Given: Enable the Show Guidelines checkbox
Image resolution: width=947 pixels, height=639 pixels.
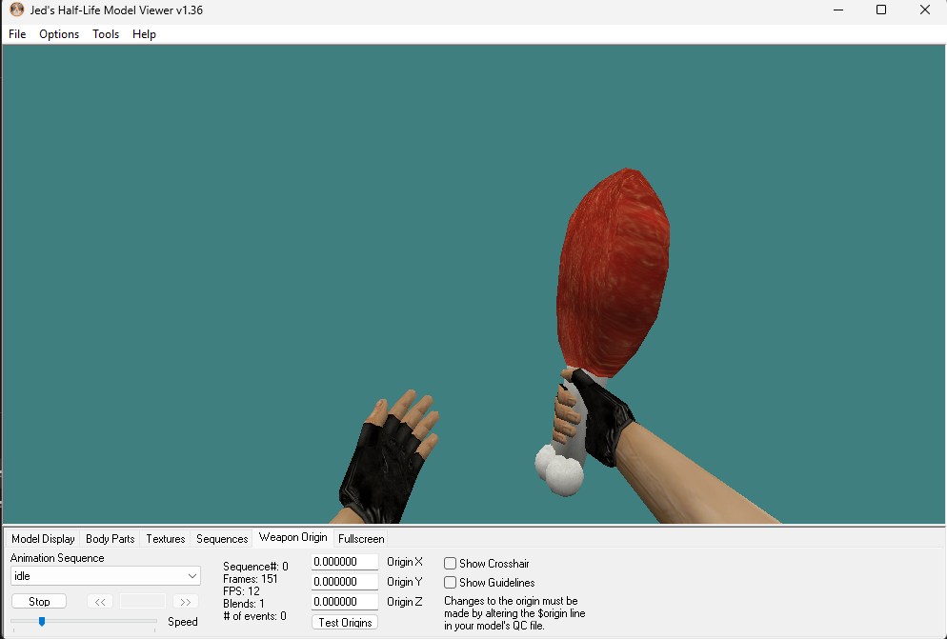Looking at the screenshot, I should tap(450, 583).
